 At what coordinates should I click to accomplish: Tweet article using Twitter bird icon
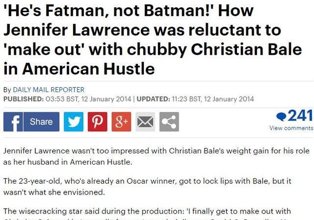pyautogui.click(x=74, y=122)
